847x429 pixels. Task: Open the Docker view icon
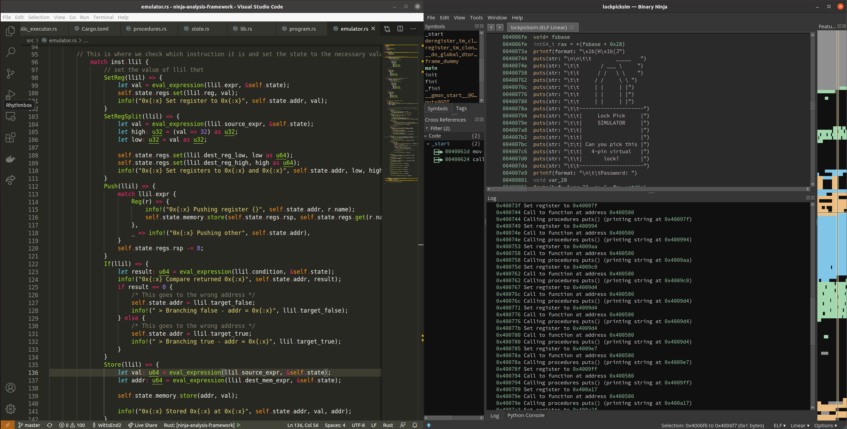[11, 159]
